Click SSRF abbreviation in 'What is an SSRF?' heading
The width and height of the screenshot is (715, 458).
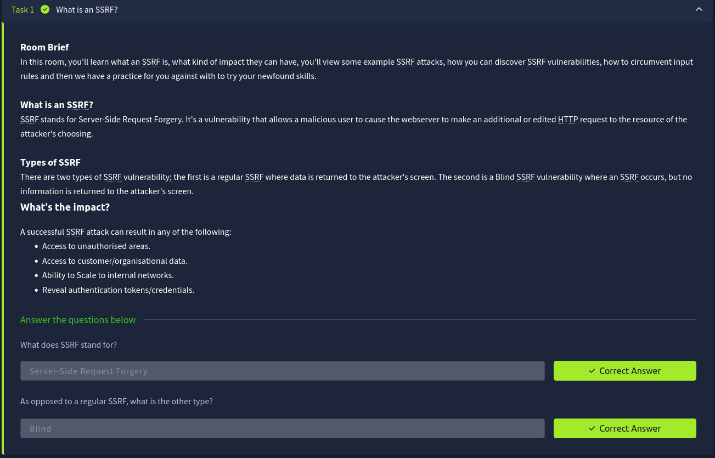coord(77,105)
